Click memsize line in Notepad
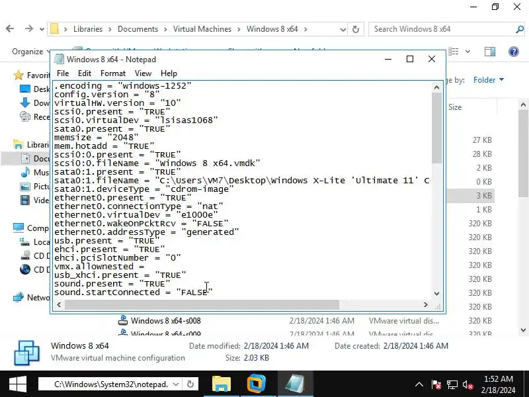 (96, 138)
